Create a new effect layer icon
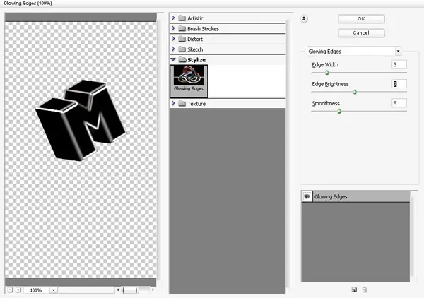The height and width of the screenshot is (298, 424). point(354,290)
